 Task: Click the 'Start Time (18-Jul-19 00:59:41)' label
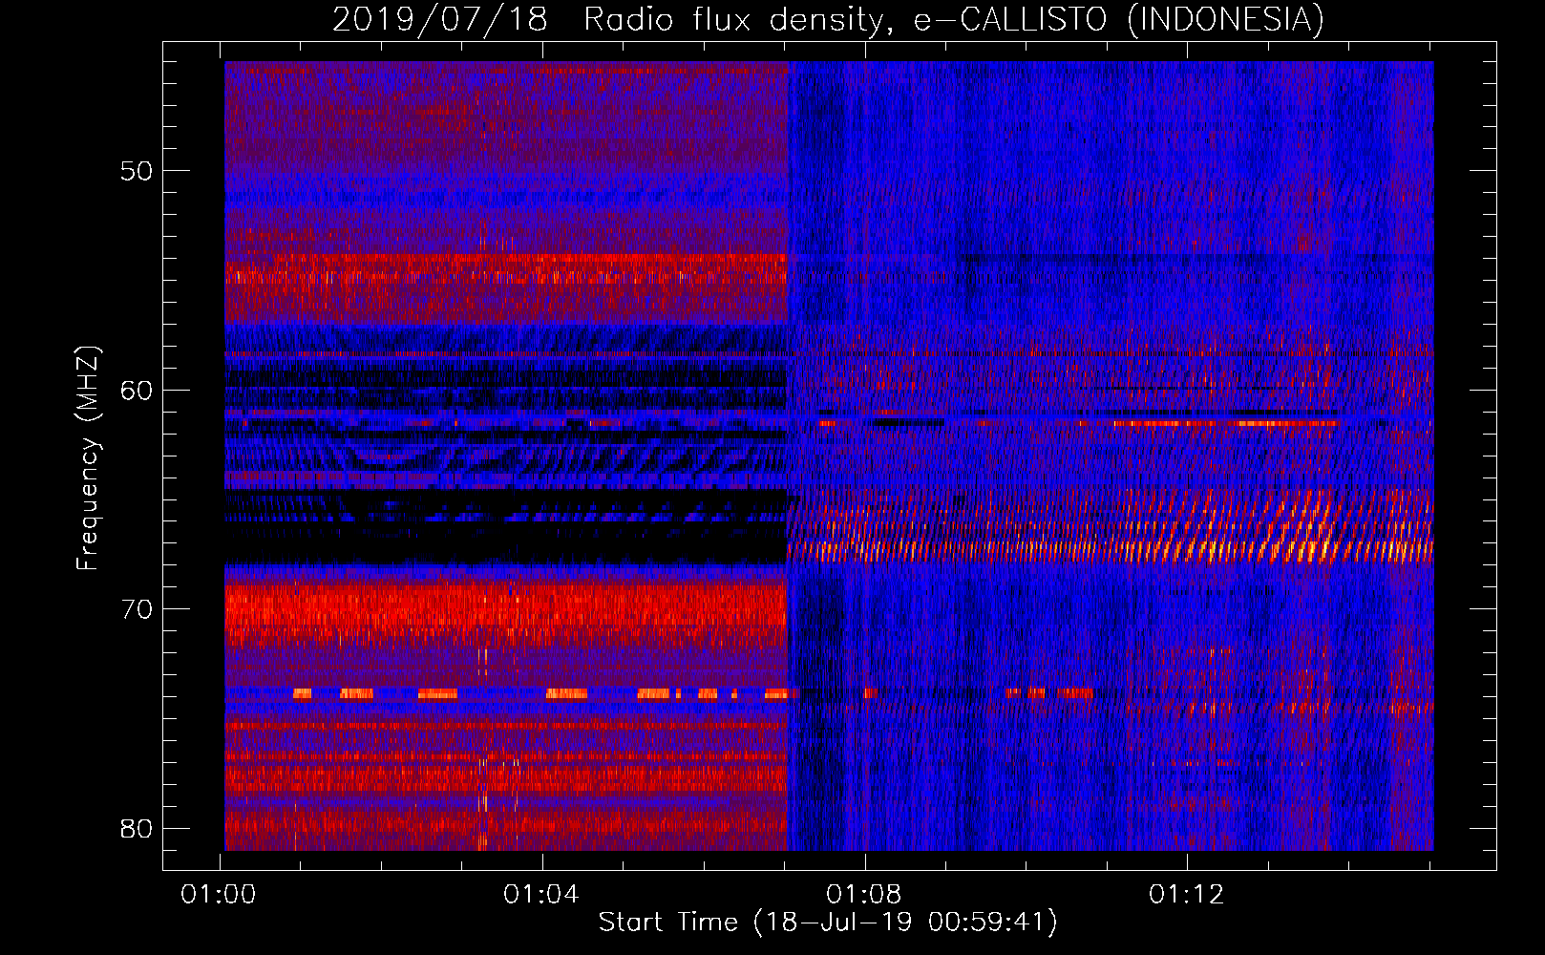pyautogui.click(x=829, y=923)
